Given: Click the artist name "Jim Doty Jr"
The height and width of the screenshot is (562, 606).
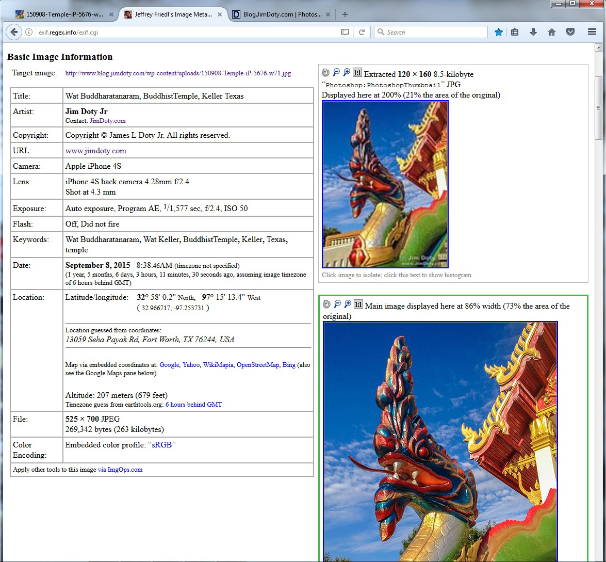Looking at the screenshot, I should 87,111.
